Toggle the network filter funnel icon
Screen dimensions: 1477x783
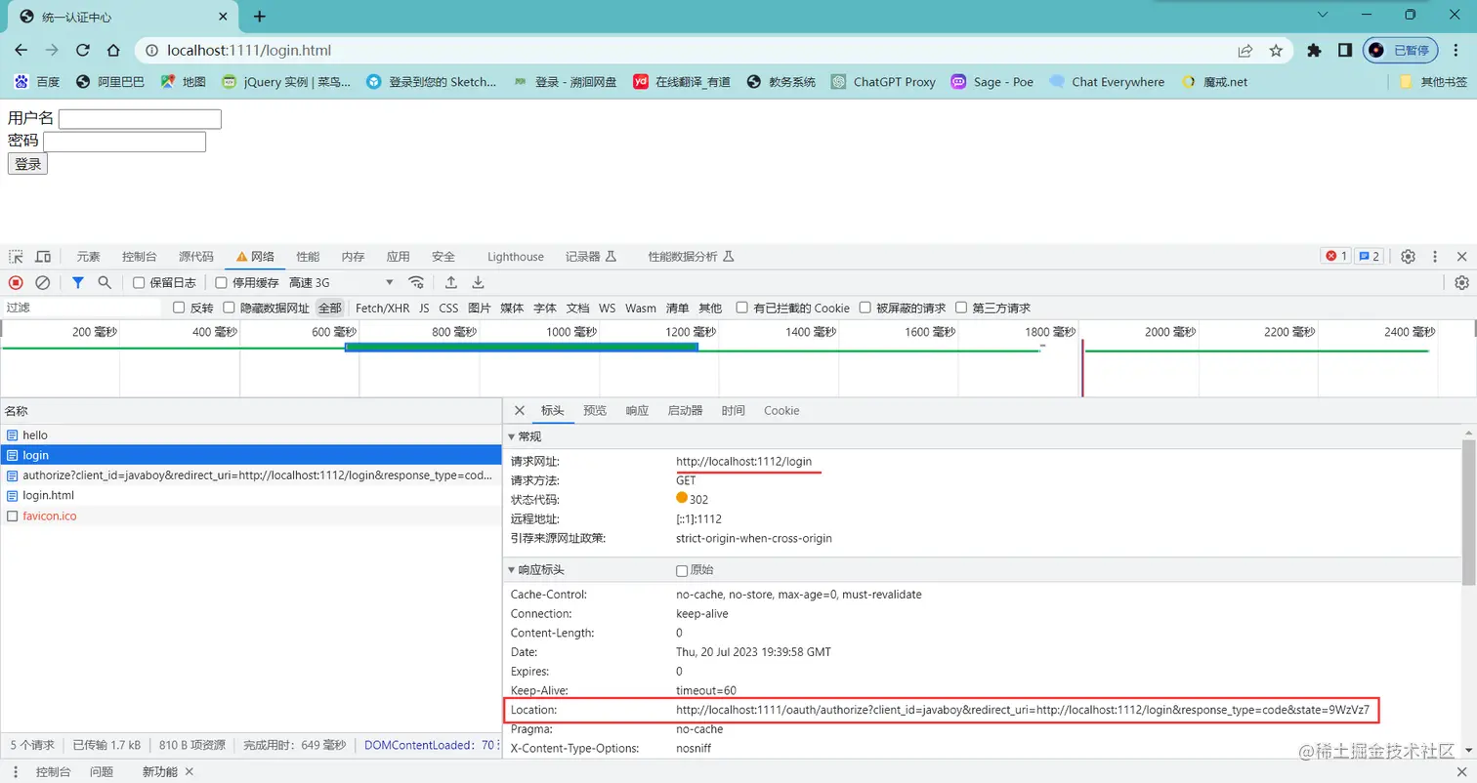[78, 282]
